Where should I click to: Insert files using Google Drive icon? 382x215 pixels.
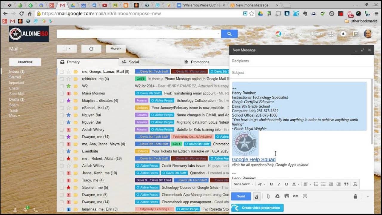point(277,196)
